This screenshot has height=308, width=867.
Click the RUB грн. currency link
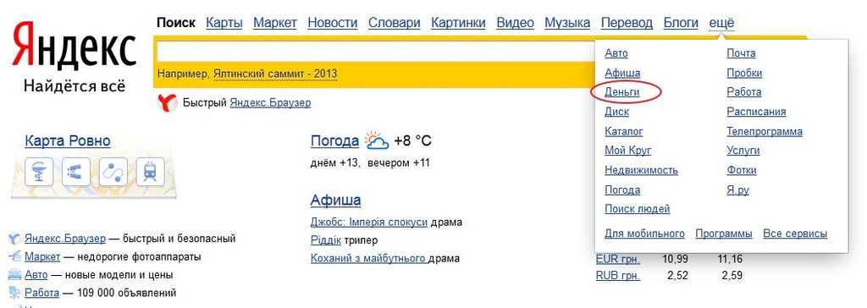coord(618,275)
